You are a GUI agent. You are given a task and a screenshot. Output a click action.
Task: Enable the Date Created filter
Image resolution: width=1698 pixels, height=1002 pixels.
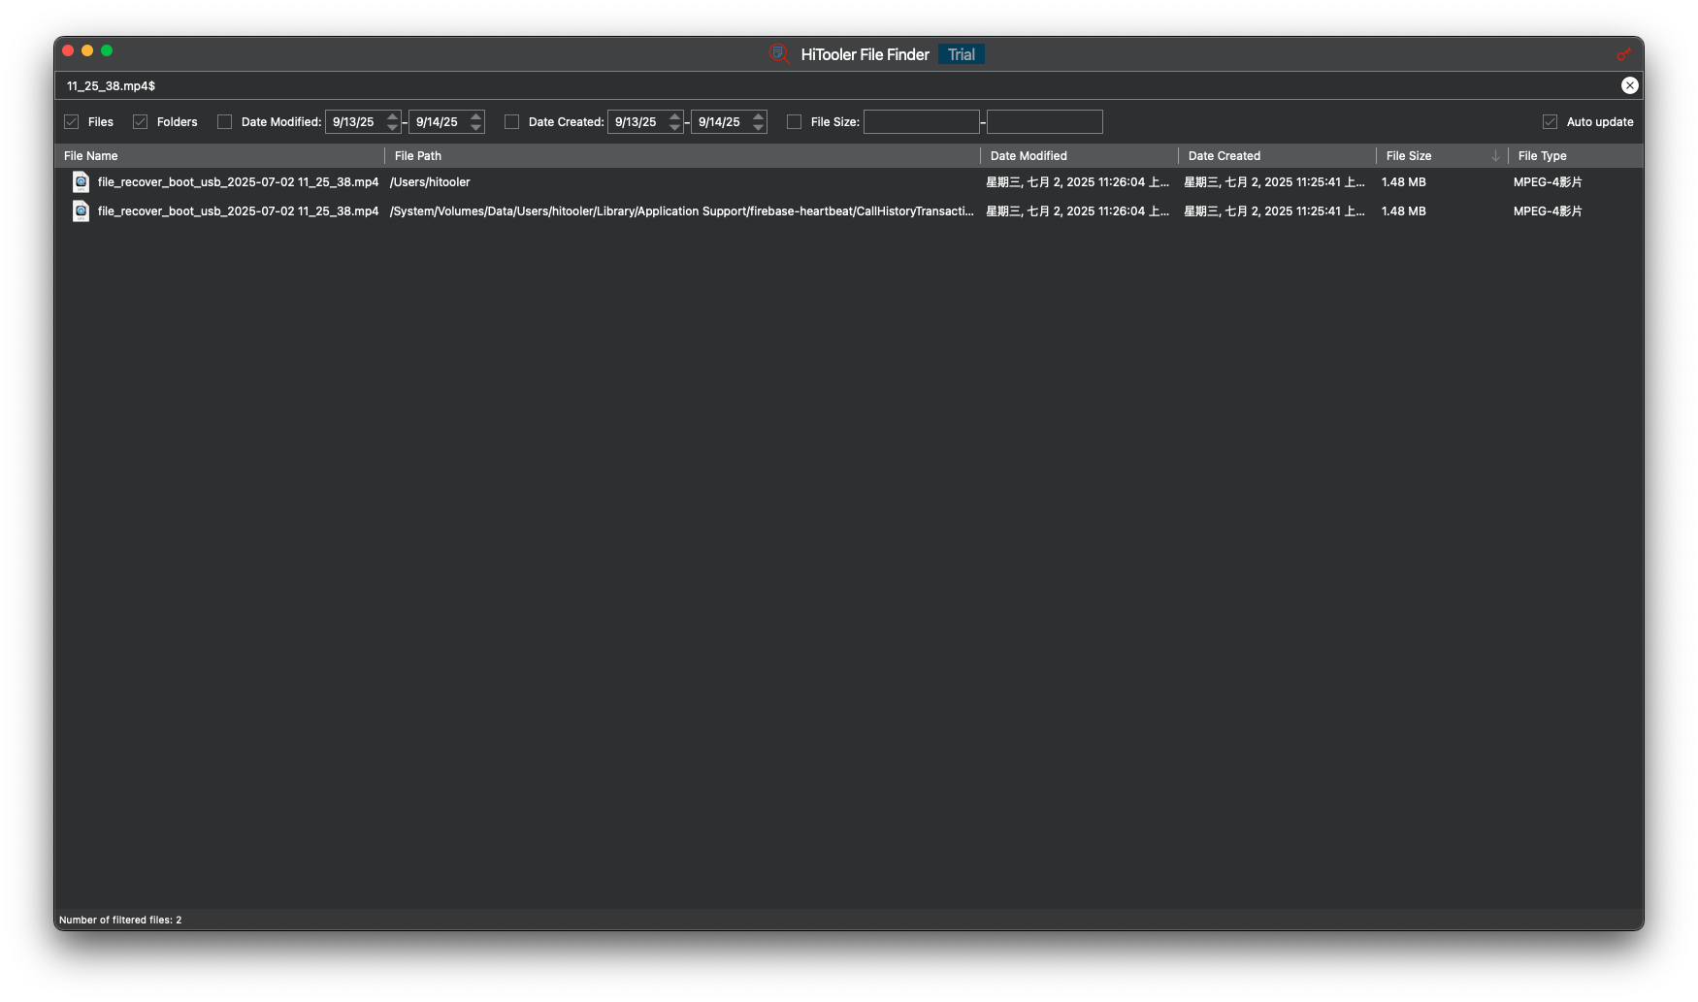pos(511,121)
